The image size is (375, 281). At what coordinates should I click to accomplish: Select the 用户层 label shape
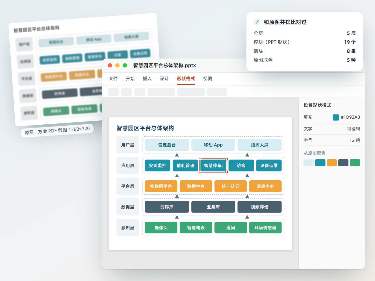tap(128, 145)
